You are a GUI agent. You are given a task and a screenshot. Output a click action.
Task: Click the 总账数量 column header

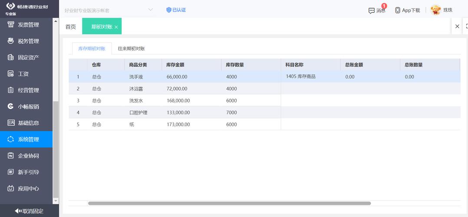point(430,65)
